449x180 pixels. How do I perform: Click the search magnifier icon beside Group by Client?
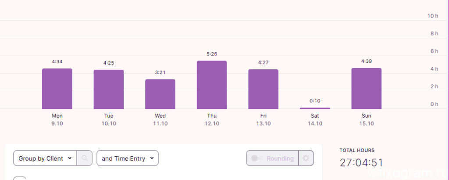point(85,158)
